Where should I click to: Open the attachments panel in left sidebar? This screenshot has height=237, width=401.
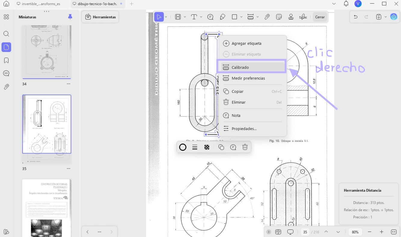click(6, 87)
